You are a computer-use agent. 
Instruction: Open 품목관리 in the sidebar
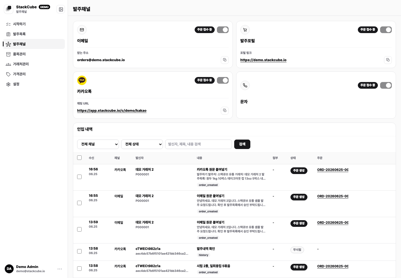click(34, 54)
